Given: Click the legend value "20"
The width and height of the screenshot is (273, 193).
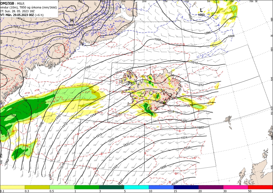Looking at the screenshot, I should pos(200,191).
